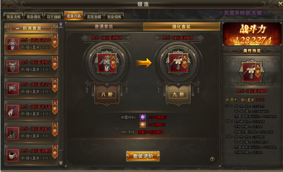Select the 强化套装裤子 pants icon in list

tap(13, 67)
